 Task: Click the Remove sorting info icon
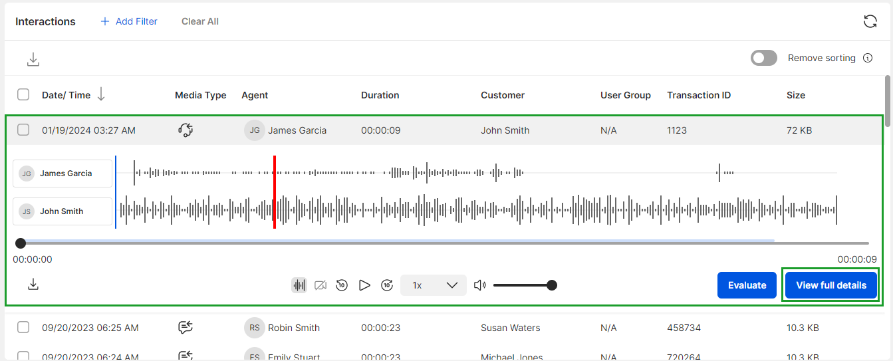point(867,58)
